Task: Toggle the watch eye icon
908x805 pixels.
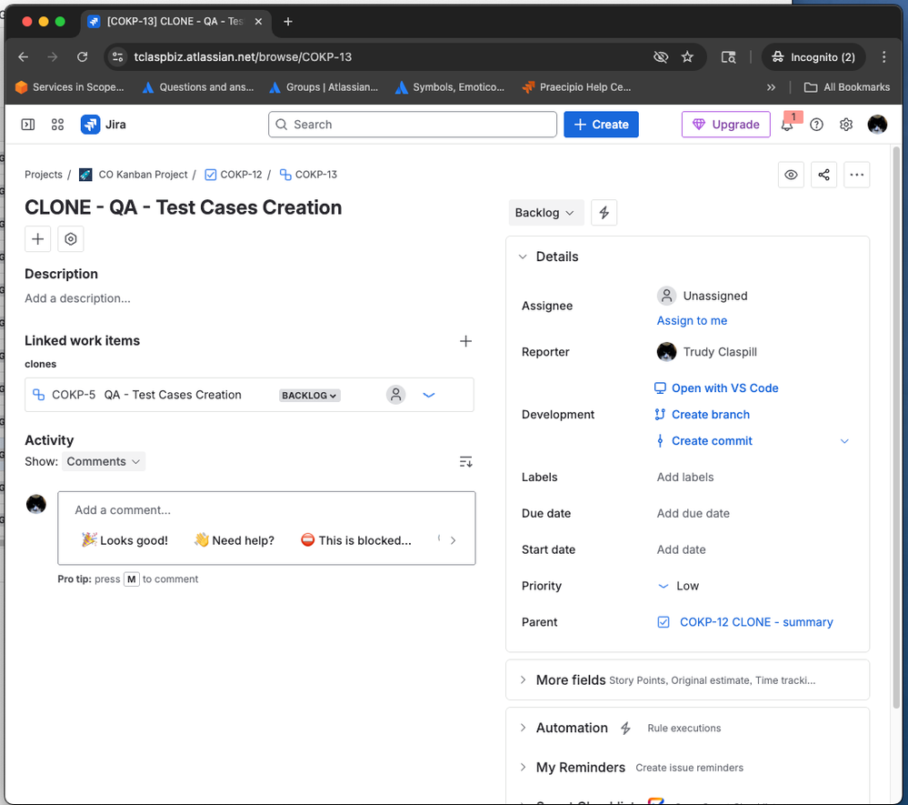Action: (791, 175)
